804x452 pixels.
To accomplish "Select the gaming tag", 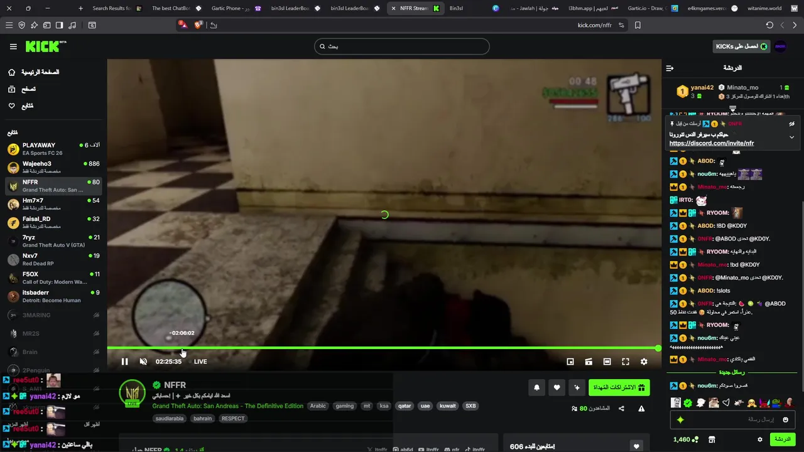I will 344,406.
